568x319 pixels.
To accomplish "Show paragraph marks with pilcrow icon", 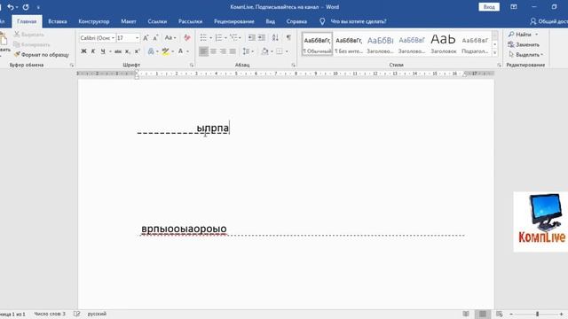I will (x=288, y=37).
